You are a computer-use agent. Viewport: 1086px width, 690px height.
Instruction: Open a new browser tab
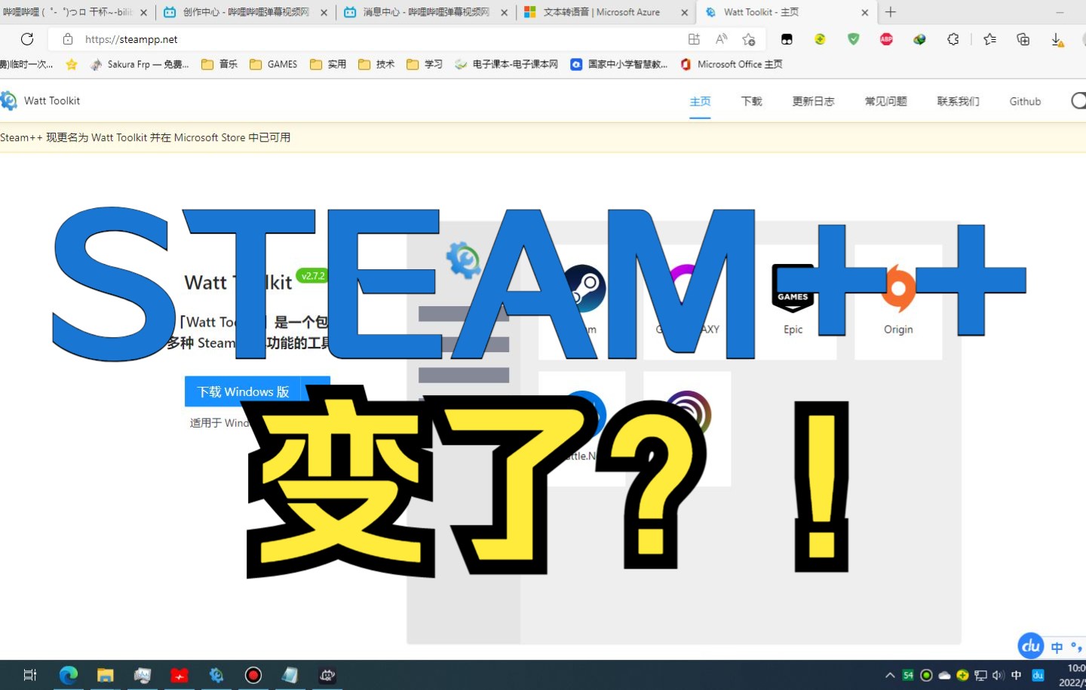tap(891, 12)
